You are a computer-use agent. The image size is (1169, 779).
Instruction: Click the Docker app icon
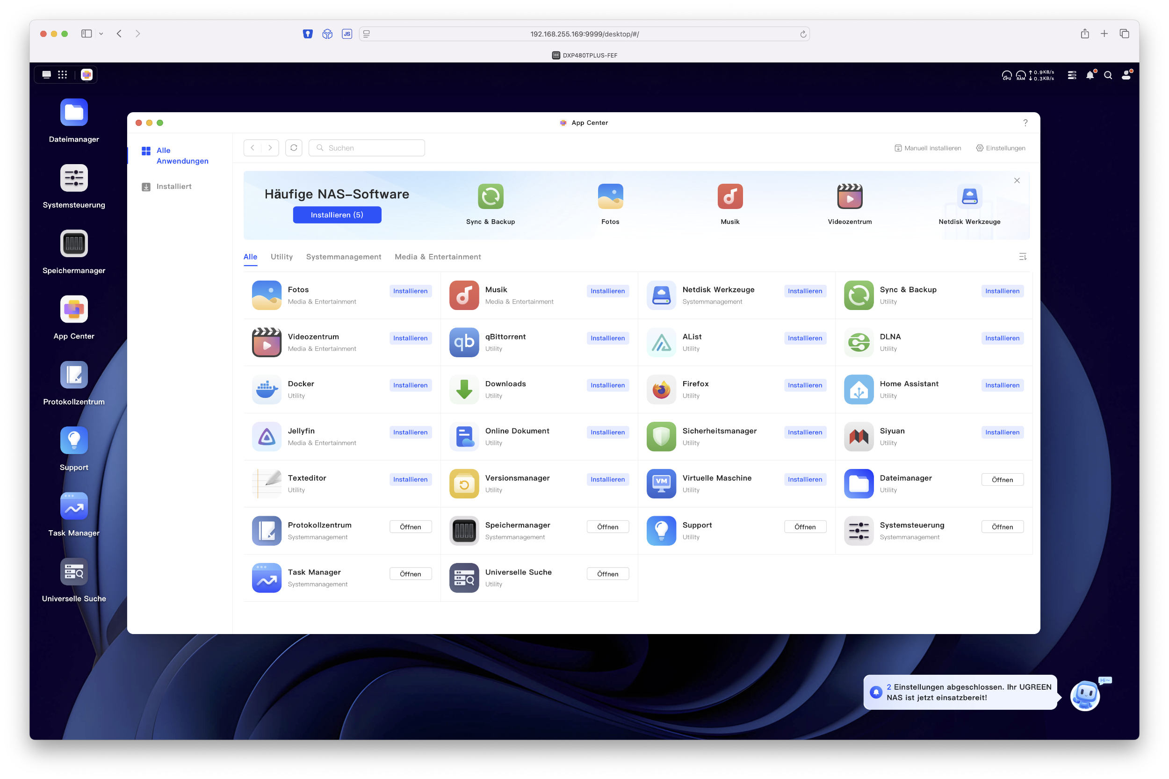[267, 389]
